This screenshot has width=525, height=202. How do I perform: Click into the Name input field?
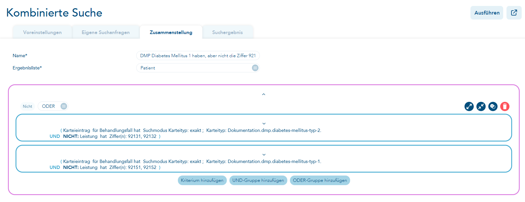(198, 56)
